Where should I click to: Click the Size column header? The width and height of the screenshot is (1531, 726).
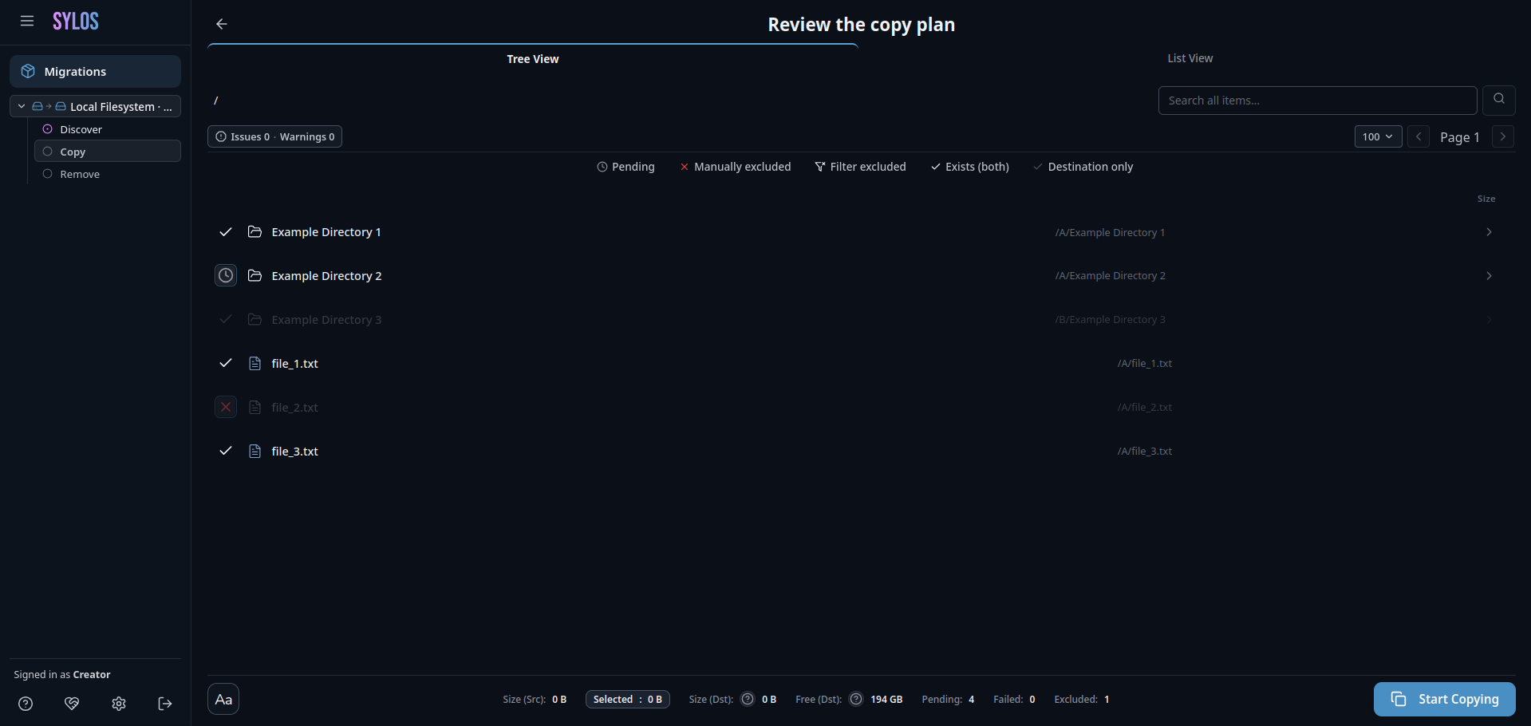pos(1486,199)
